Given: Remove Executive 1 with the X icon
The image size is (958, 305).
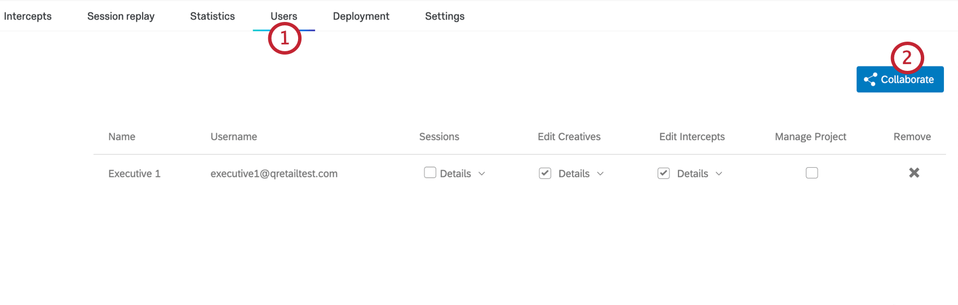Looking at the screenshot, I should pos(914,173).
